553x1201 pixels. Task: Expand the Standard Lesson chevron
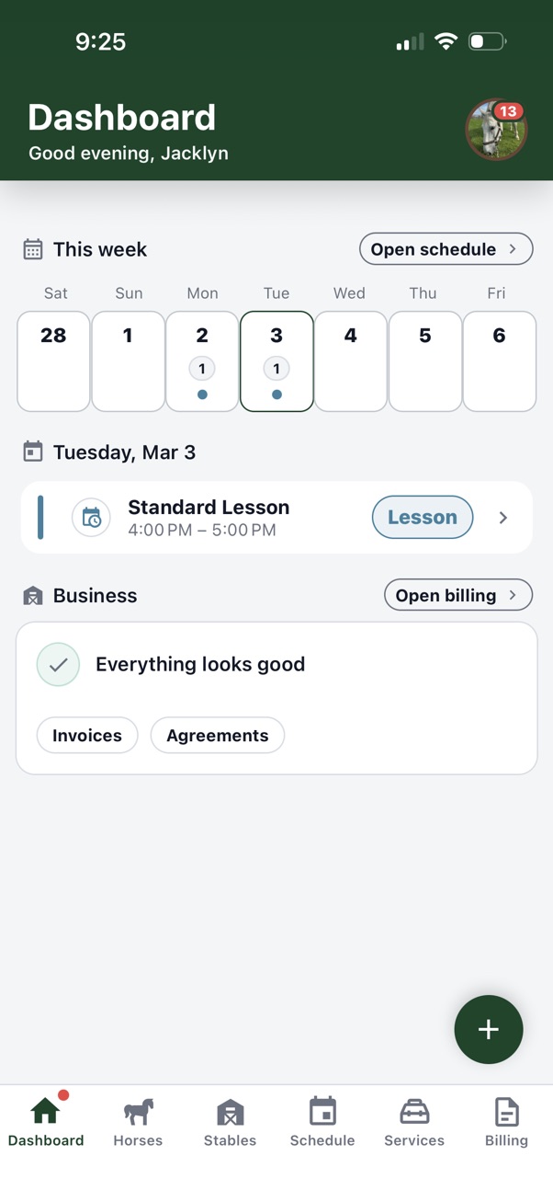pyautogui.click(x=503, y=518)
